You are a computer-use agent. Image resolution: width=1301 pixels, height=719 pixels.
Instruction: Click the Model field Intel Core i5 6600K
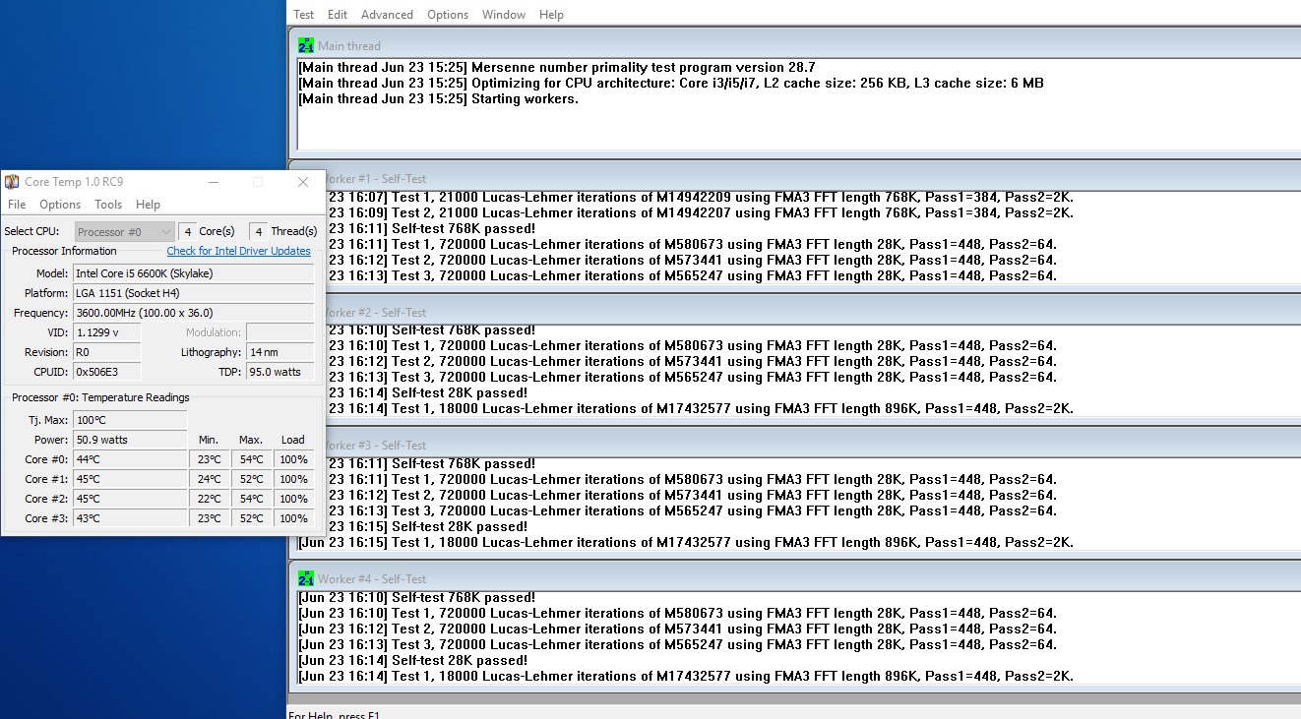click(x=193, y=273)
